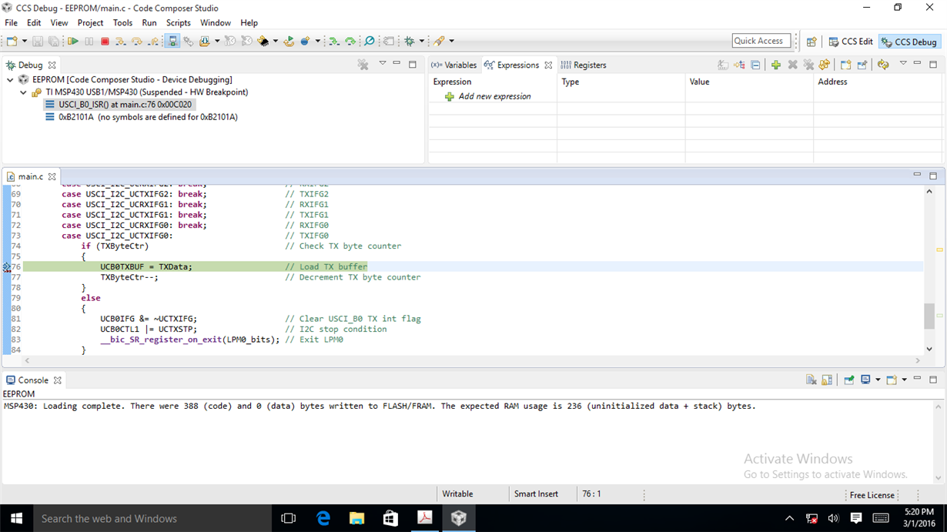Image resolution: width=947 pixels, height=532 pixels.
Task: Click the Step Over toolbar icon
Action: tap(137, 41)
